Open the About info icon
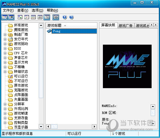160x138 pixels. 65,17
